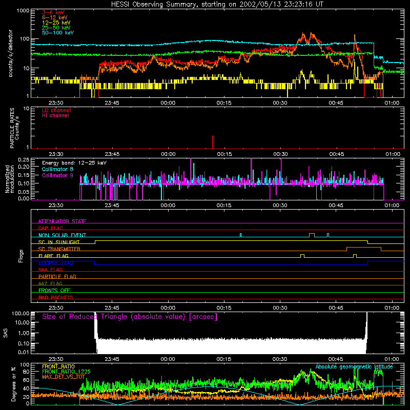Viewport: 410px width, 410px height.
Task: Click the blue ECLIPSE_FLAG label
Action: click(56, 263)
